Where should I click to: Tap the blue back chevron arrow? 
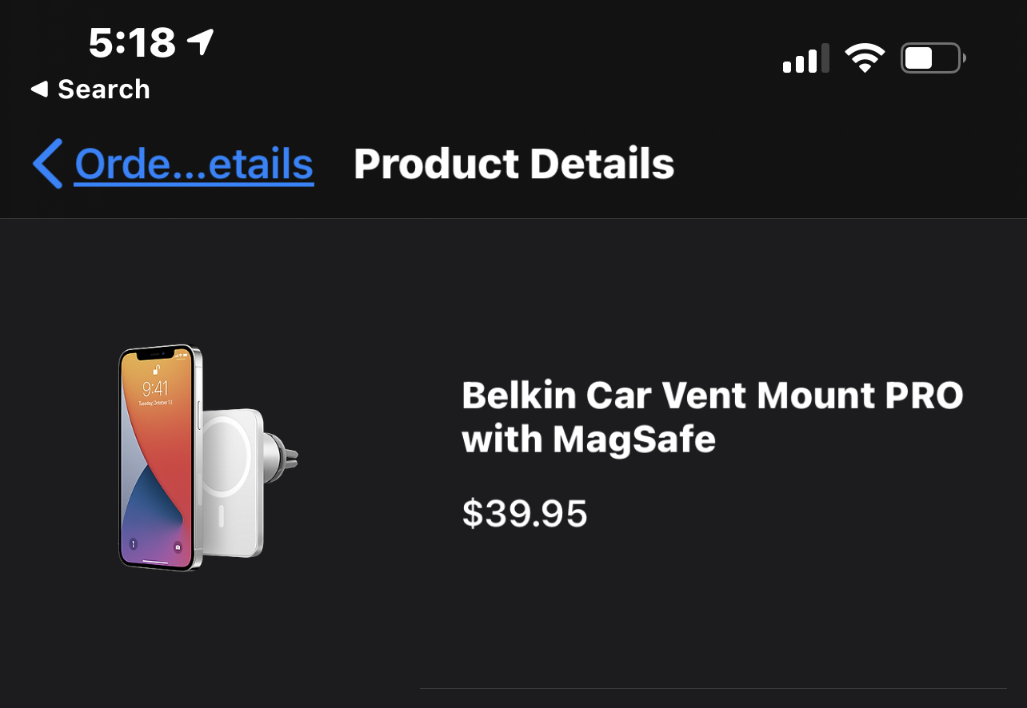tap(48, 164)
